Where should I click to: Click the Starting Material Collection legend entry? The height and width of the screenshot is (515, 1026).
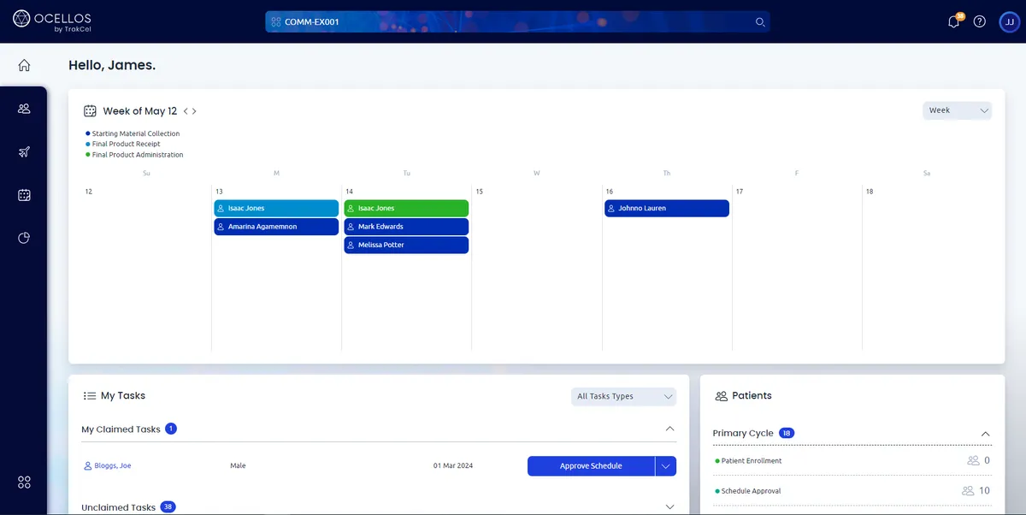point(133,133)
